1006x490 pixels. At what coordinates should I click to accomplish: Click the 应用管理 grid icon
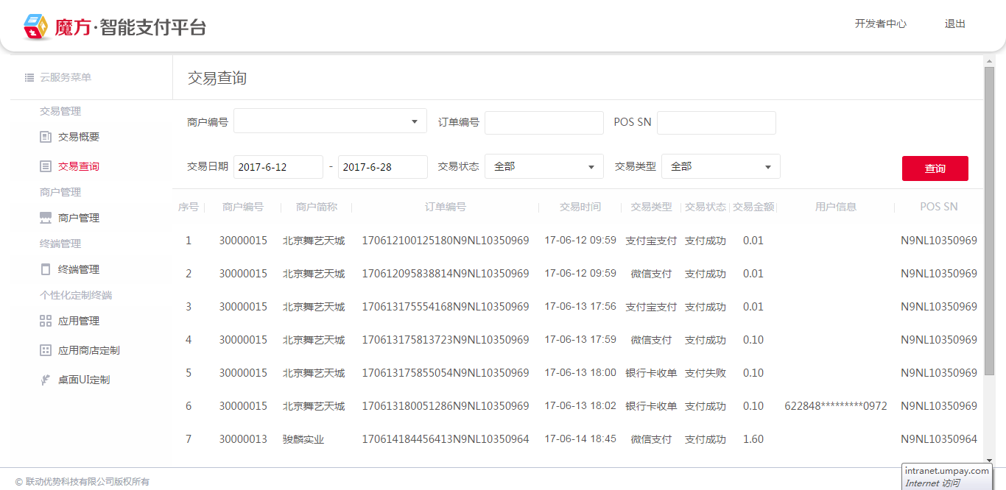pyautogui.click(x=46, y=321)
